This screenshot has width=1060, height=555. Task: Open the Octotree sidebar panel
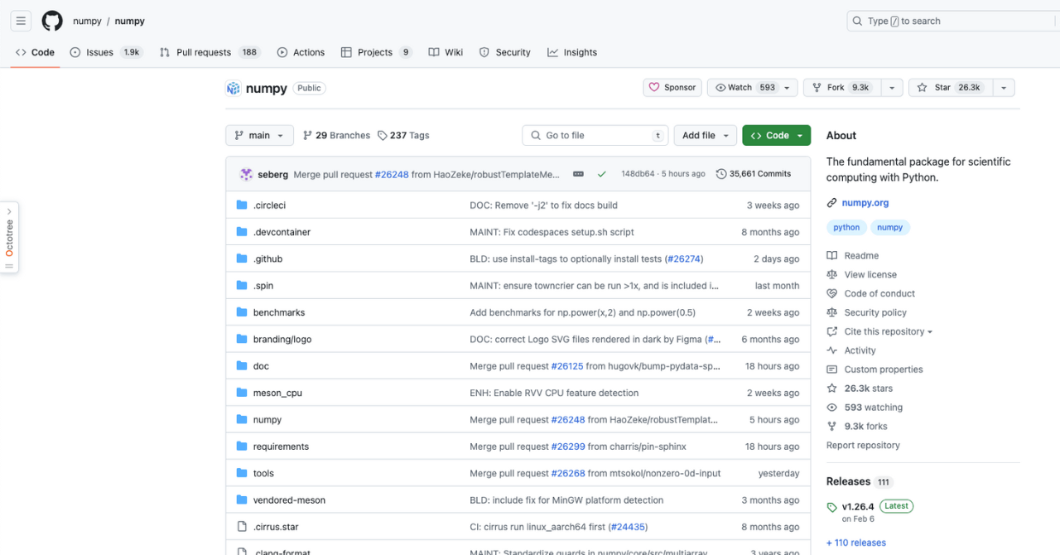(x=9, y=237)
